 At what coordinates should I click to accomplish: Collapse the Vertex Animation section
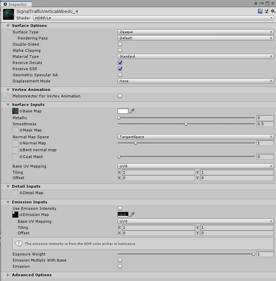8,90
